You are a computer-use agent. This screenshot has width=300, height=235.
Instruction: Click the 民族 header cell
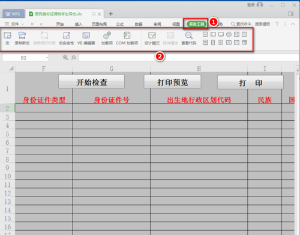tap(265, 100)
